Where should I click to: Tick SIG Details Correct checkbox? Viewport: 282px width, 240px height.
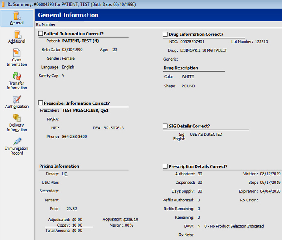165,126
